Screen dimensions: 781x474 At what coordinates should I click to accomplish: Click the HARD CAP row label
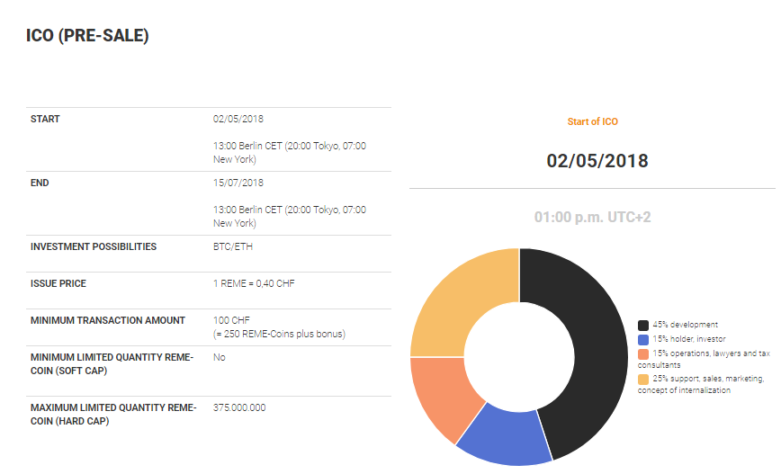(113, 415)
